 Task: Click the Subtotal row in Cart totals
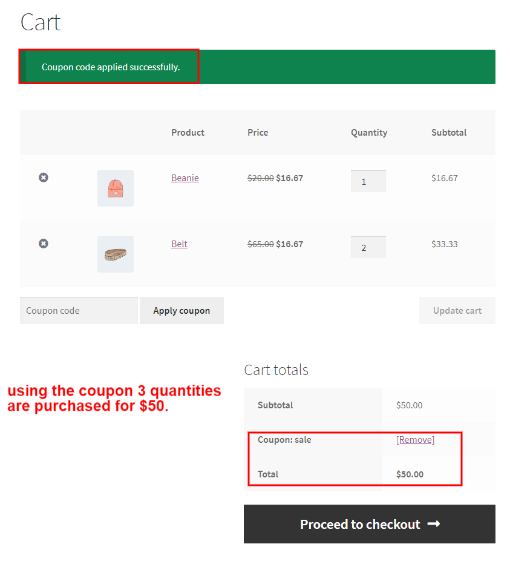click(315, 405)
